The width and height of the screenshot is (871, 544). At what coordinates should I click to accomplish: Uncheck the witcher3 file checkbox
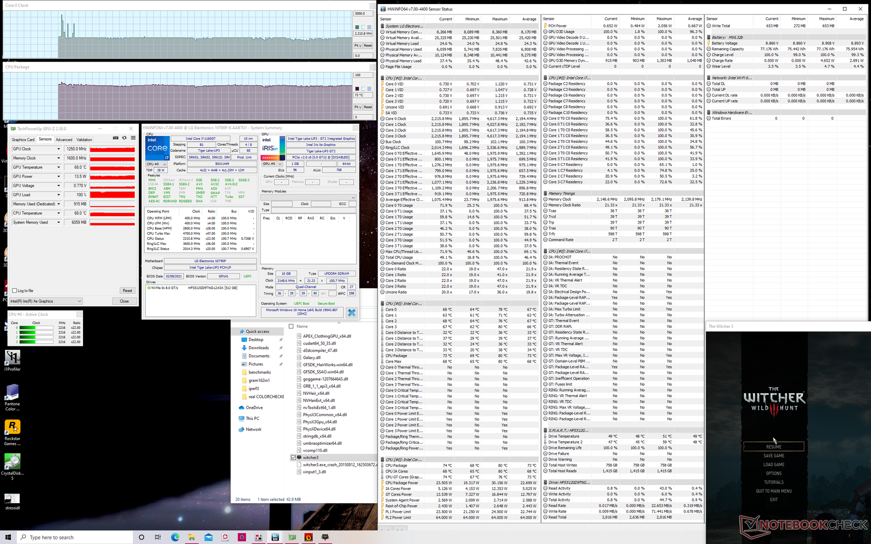pos(294,457)
